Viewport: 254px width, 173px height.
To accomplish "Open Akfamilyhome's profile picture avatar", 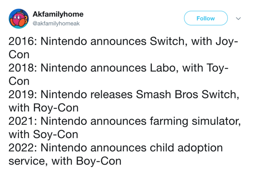I will point(19,19).
